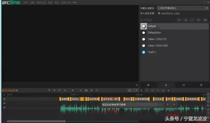Toggle the second track eye icon
Viewport: 210px width, 123px height.
(x=4, y=103)
